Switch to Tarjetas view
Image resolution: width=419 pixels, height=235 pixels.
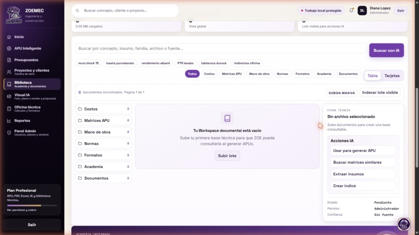[x=392, y=76]
